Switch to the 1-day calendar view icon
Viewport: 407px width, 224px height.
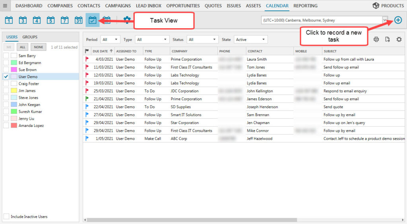click(10, 20)
